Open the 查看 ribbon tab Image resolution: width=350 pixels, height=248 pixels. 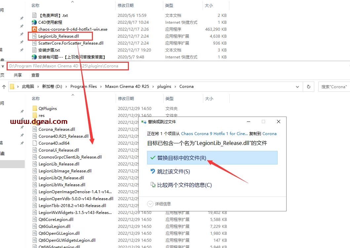coord(35,75)
